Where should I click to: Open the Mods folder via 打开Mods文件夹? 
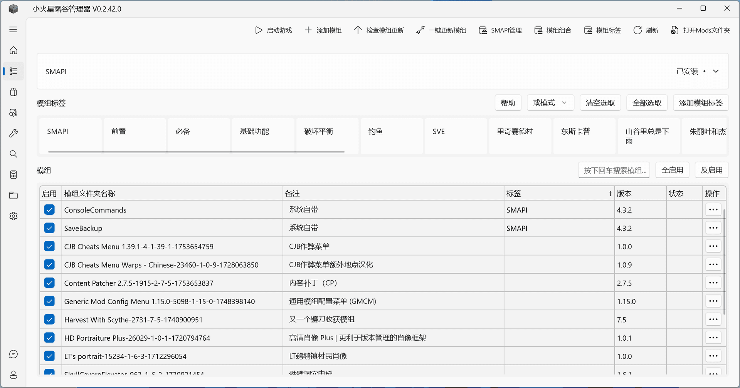[700, 30]
